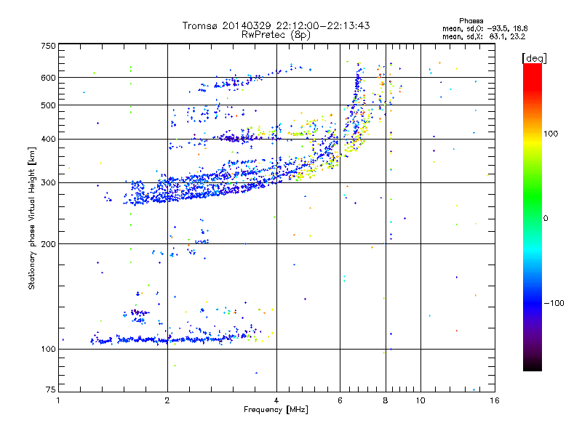This screenshot has width=582, height=436.
Task: Click the 'mean, sd,X: 83.1, 23.2' text
Action: point(484,36)
